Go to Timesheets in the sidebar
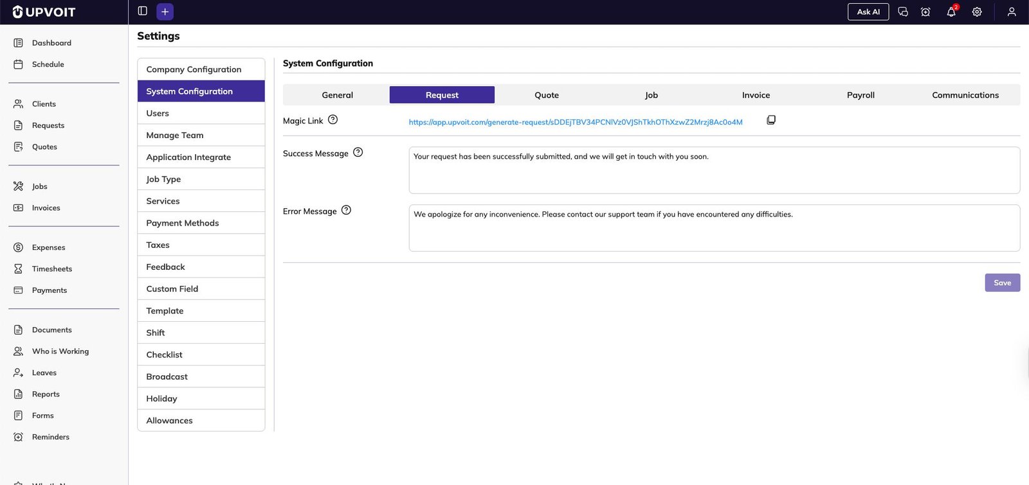The image size is (1029, 485). point(52,269)
